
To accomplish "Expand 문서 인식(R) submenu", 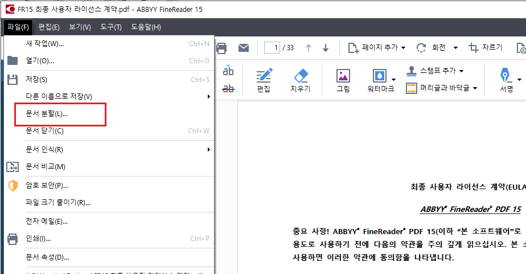I will [x=109, y=149].
